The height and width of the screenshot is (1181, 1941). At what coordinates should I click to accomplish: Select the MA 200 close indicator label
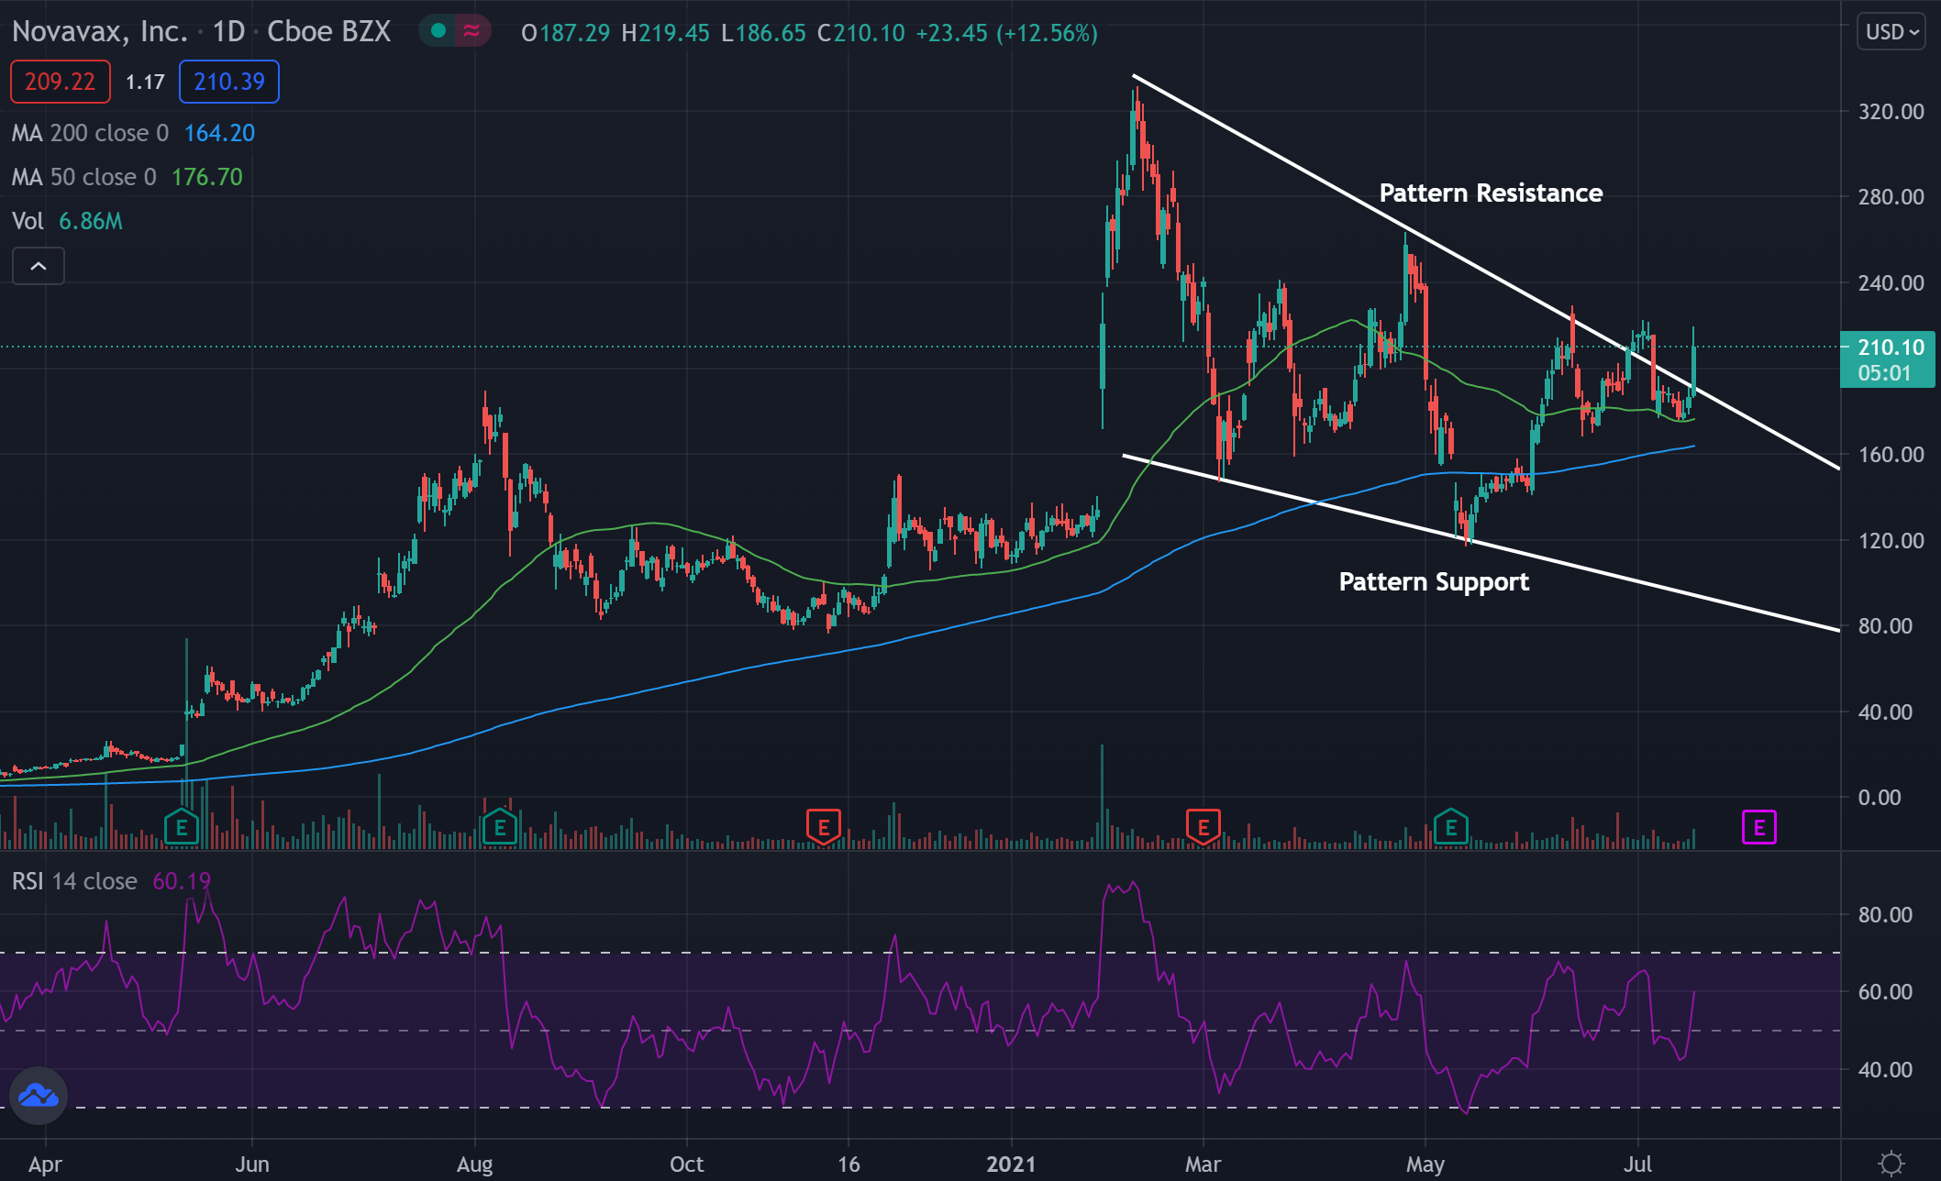coord(90,133)
